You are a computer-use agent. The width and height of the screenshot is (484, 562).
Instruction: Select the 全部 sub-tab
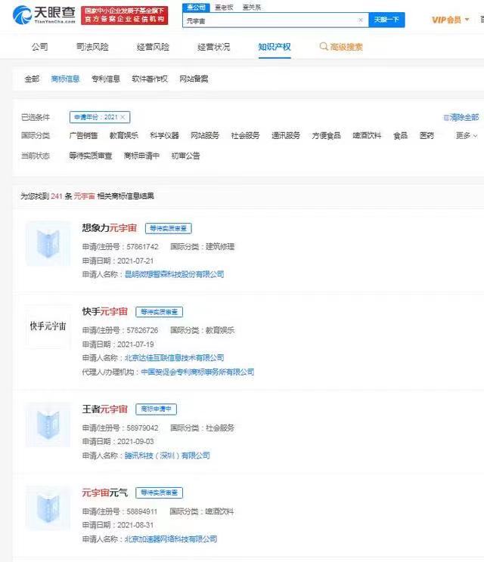[32, 79]
